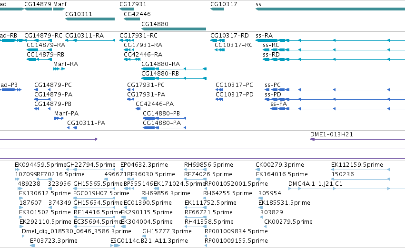Screen dimensions: 405x248
Task: Open protein CG10317-PC
Action: point(234,85)
